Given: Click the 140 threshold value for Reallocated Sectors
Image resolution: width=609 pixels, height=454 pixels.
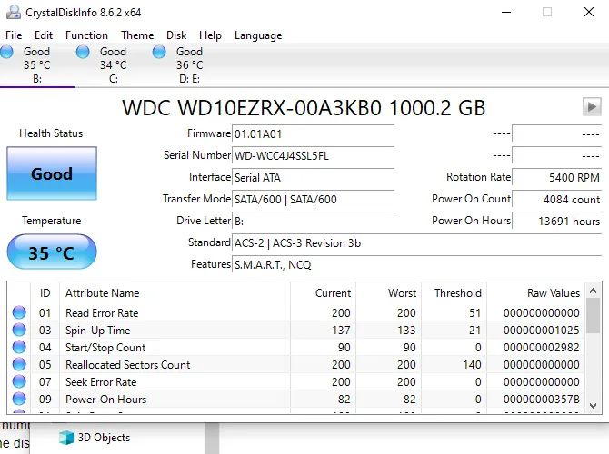Looking at the screenshot, I should [x=472, y=365].
